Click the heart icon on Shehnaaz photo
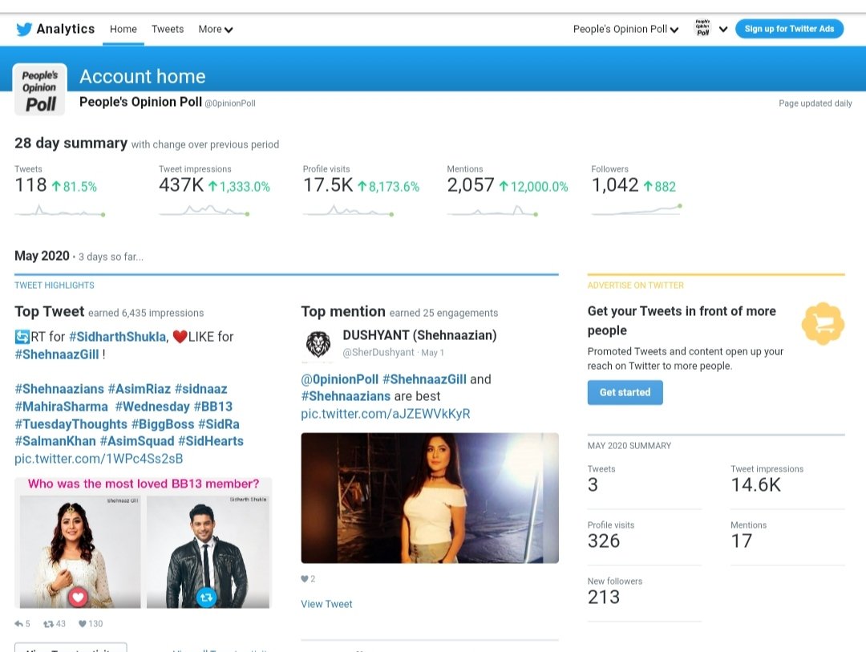Image resolution: width=866 pixels, height=652 pixels. 78,597
